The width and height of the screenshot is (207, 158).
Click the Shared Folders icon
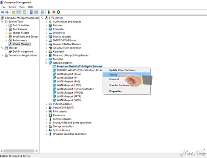coord(10,33)
